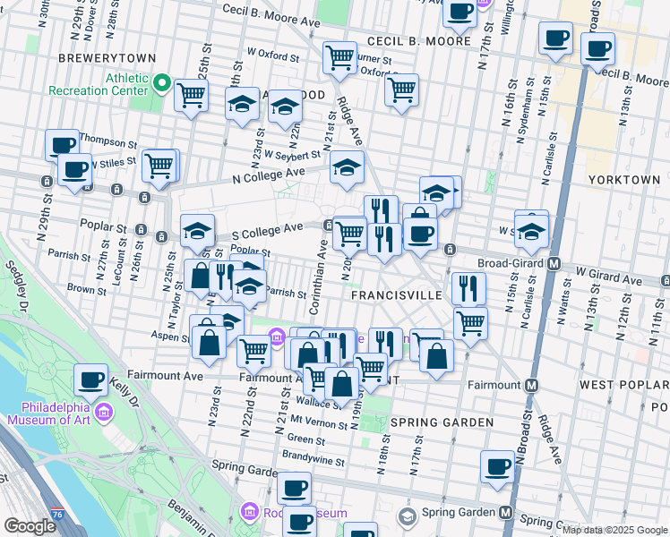Click the LeCount St street label
Viewport: 670px width, 537px height.
119,261
